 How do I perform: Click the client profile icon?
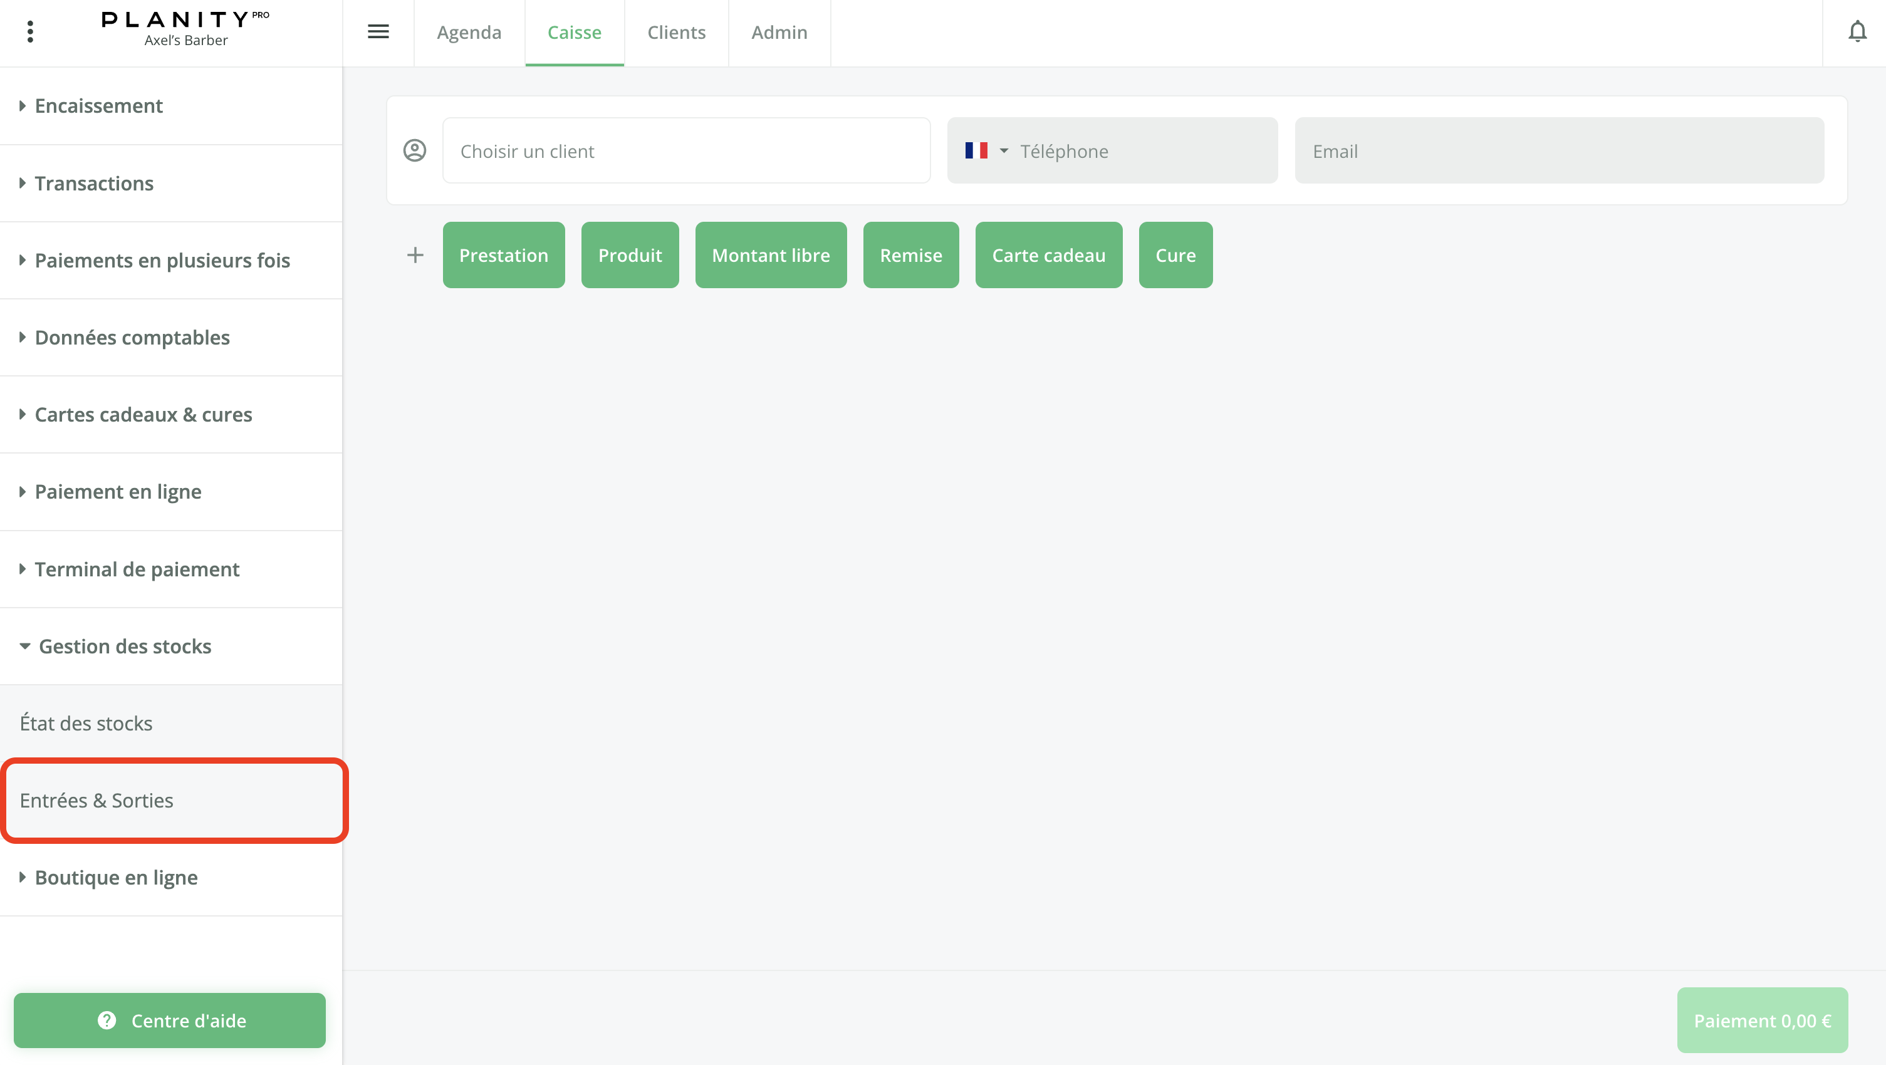(414, 150)
